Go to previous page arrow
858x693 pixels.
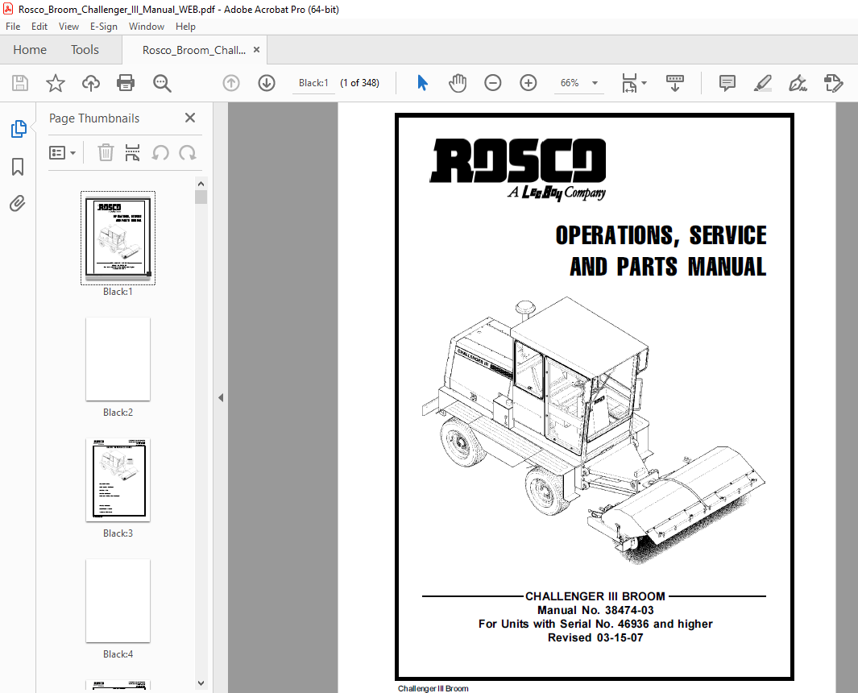coord(231,83)
